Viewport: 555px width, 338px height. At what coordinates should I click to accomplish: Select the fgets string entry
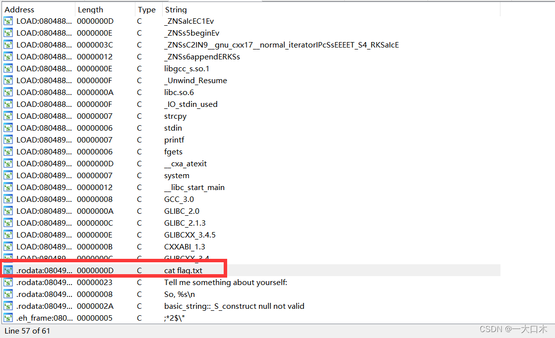coord(173,151)
